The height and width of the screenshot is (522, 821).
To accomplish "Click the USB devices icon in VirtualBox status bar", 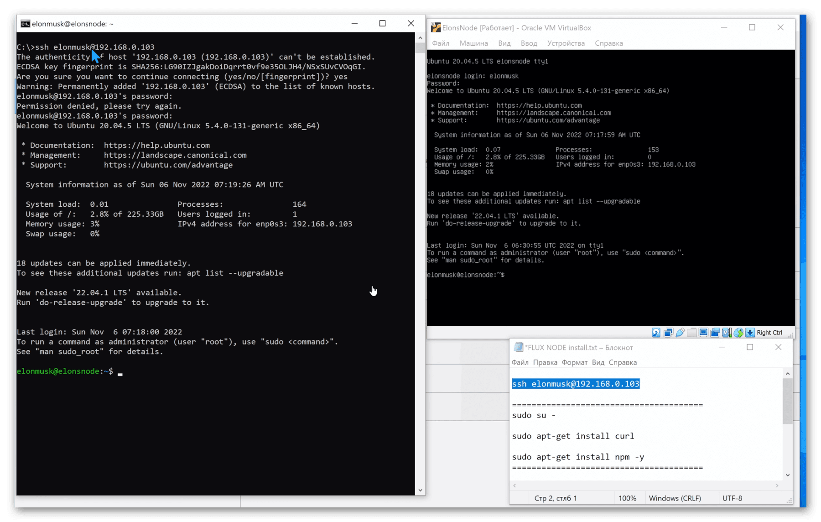I will pyautogui.click(x=680, y=333).
